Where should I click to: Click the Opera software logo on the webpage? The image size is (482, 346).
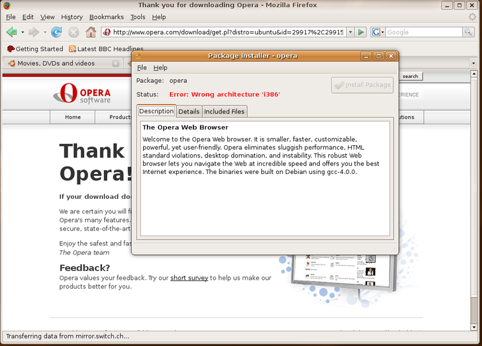(82, 93)
